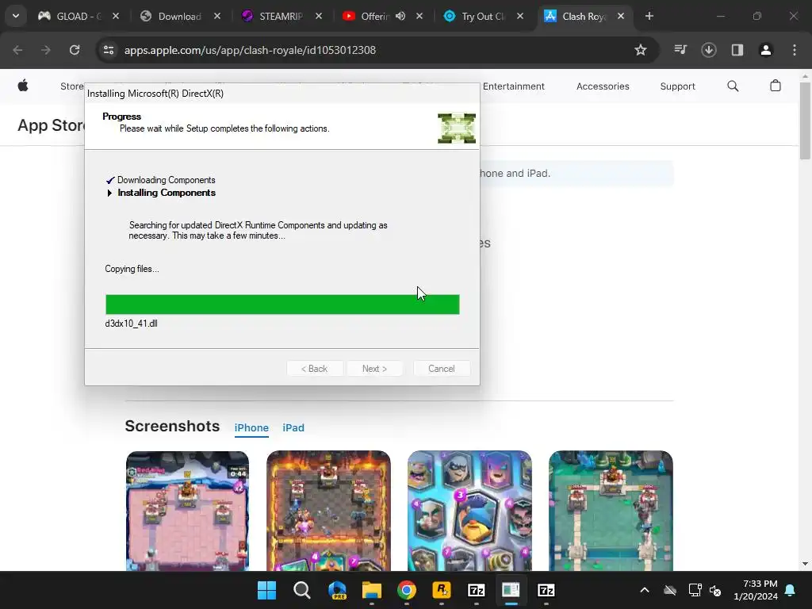Screen dimensions: 812x609
Task: Reload the current page
Action: [x=75, y=50]
